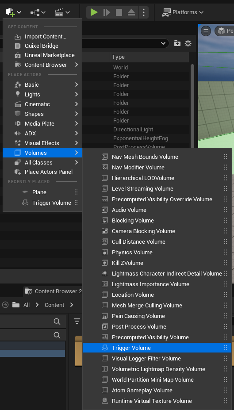Click the Physics Volume icon
The width and height of the screenshot is (234, 410).
pos(104,253)
